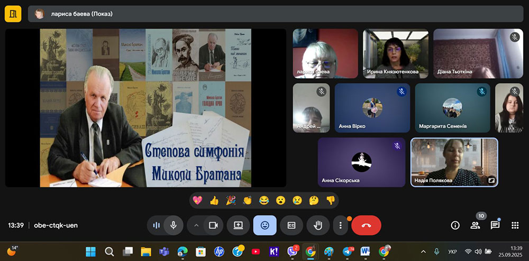This screenshot has width=529, height=261.
Task: Open the three-dot more options menu
Action: click(x=341, y=225)
